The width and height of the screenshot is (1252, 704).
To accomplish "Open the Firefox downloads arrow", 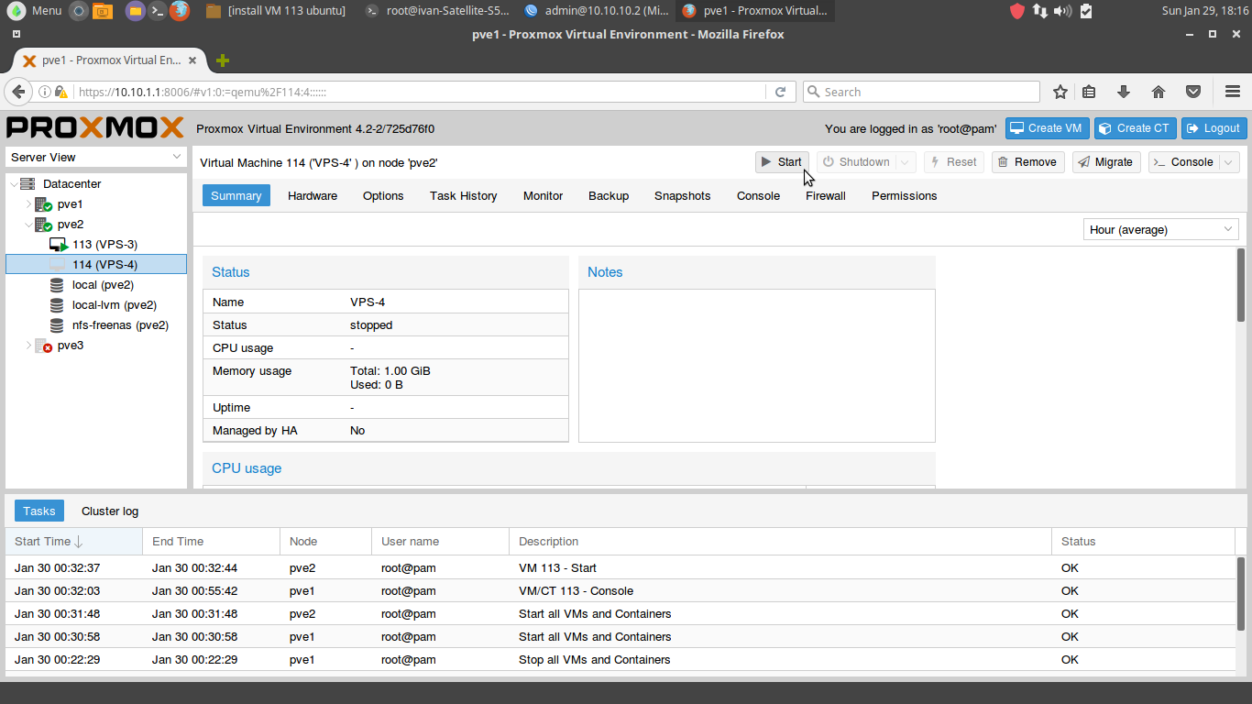I will pos(1124,92).
